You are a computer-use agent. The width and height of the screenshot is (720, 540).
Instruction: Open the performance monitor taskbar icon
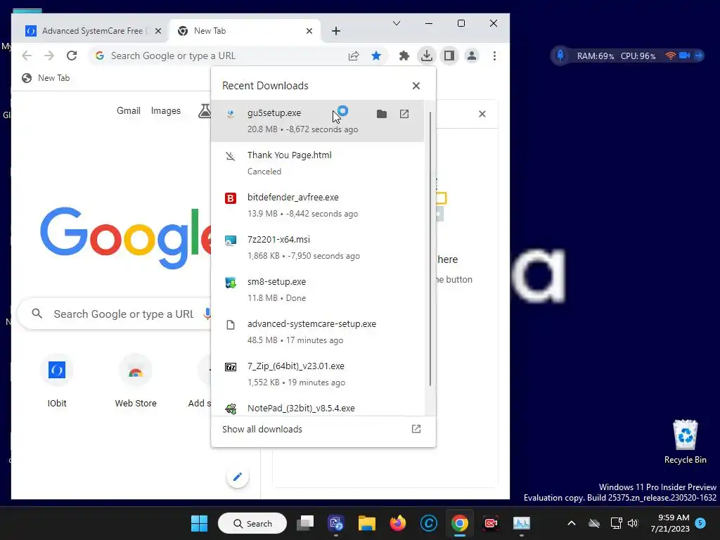pos(522,523)
